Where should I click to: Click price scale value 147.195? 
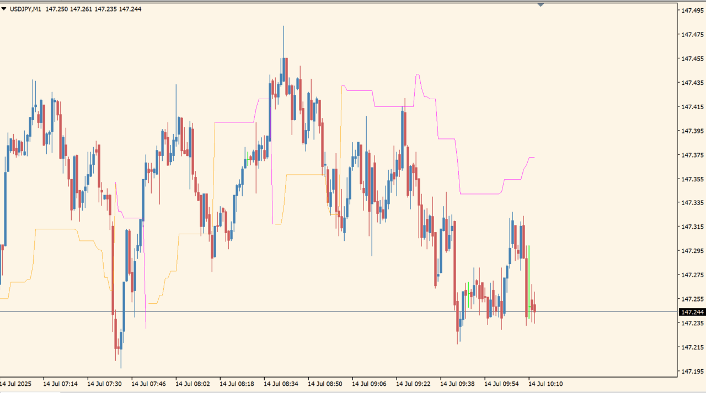click(x=692, y=372)
